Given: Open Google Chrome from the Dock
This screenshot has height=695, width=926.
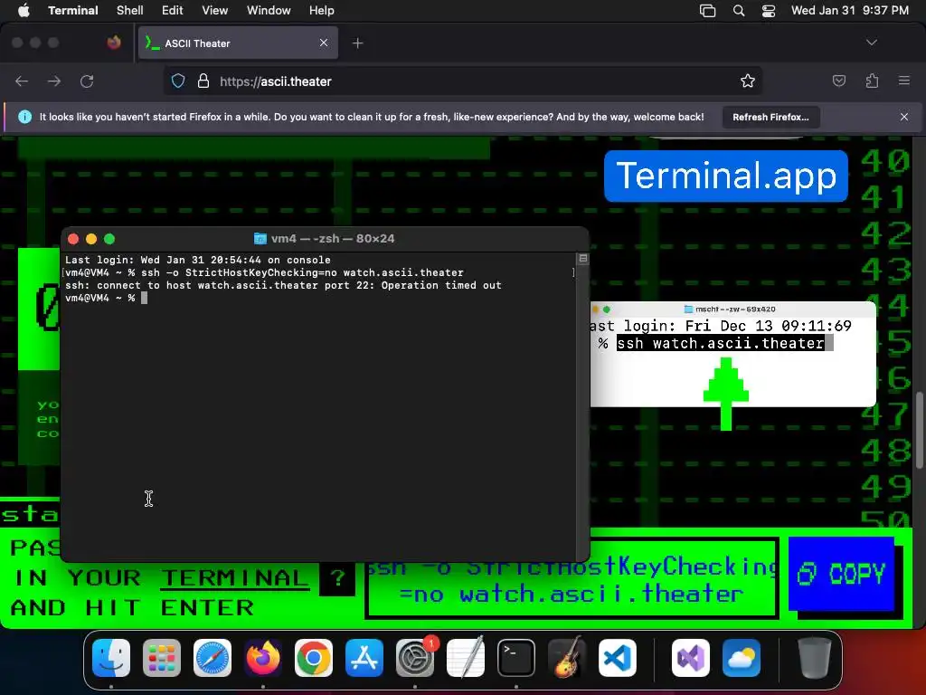Looking at the screenshot, I should point(314,658).
